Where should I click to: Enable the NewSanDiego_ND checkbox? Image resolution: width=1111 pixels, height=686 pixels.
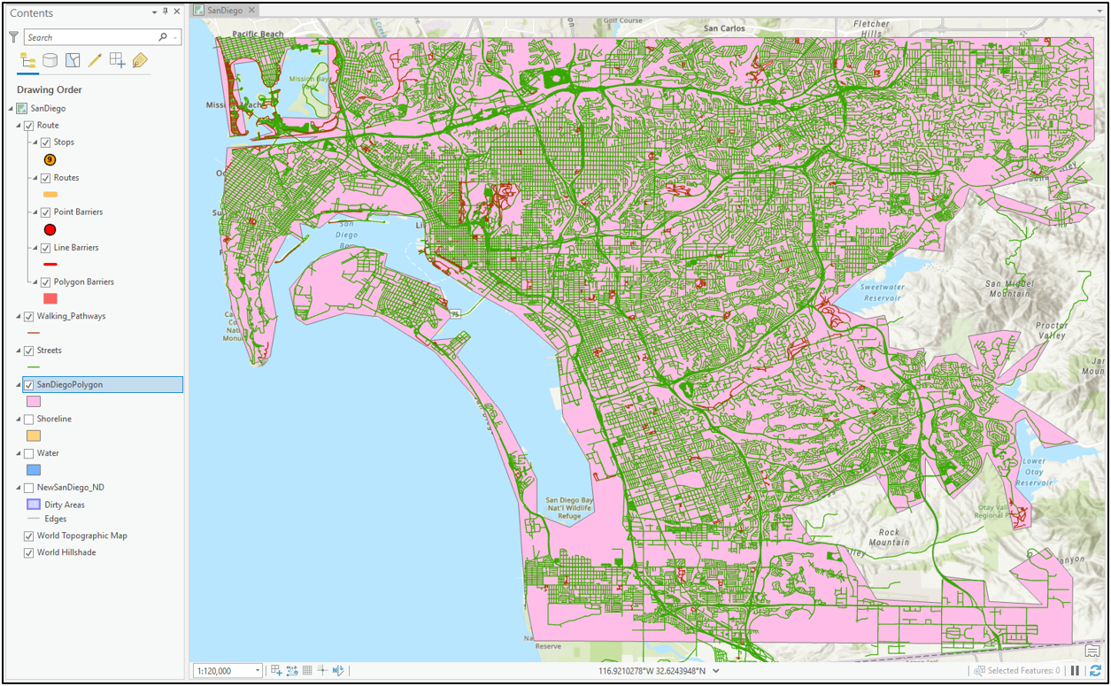(29, 488)
